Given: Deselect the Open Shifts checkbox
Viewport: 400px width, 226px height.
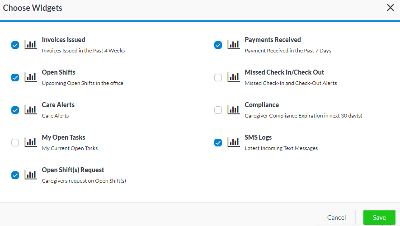Looking at the screenshot, I should 15,77.
